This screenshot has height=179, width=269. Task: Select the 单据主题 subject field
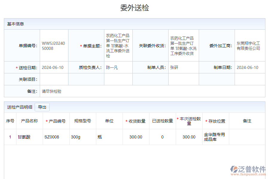point(118,45)
